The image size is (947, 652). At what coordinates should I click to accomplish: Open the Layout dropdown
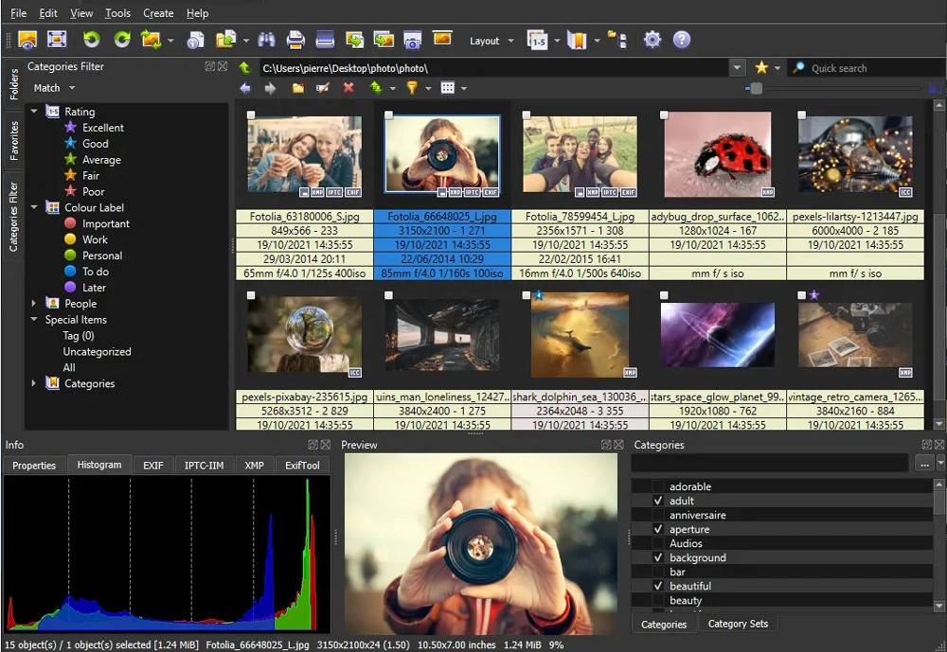coord(491,41)
